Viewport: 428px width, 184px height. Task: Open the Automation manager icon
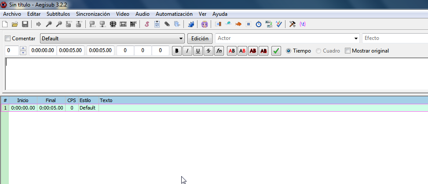tap(191, 24)
